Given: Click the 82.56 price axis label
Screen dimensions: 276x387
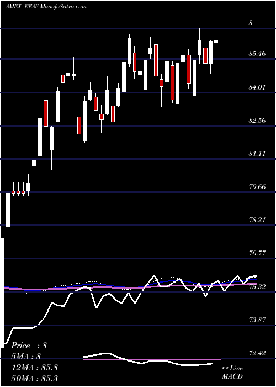Looking at the screenshot, I should 257,121.
